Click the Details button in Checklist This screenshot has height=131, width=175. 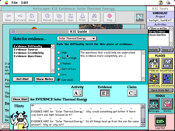click(x=154, y=50)
